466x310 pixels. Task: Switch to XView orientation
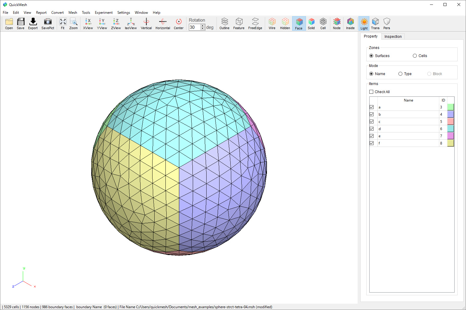click(x=88, y=23)
